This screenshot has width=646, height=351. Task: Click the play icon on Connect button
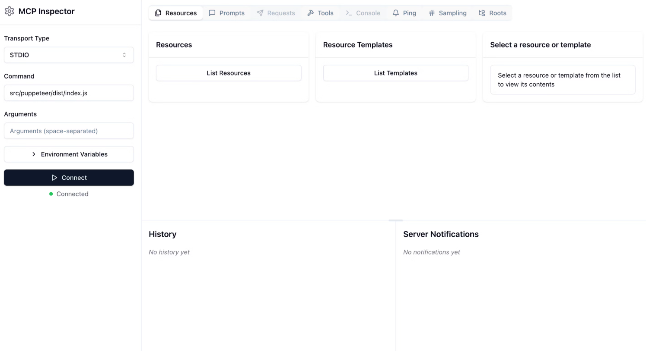pos(54,178)
